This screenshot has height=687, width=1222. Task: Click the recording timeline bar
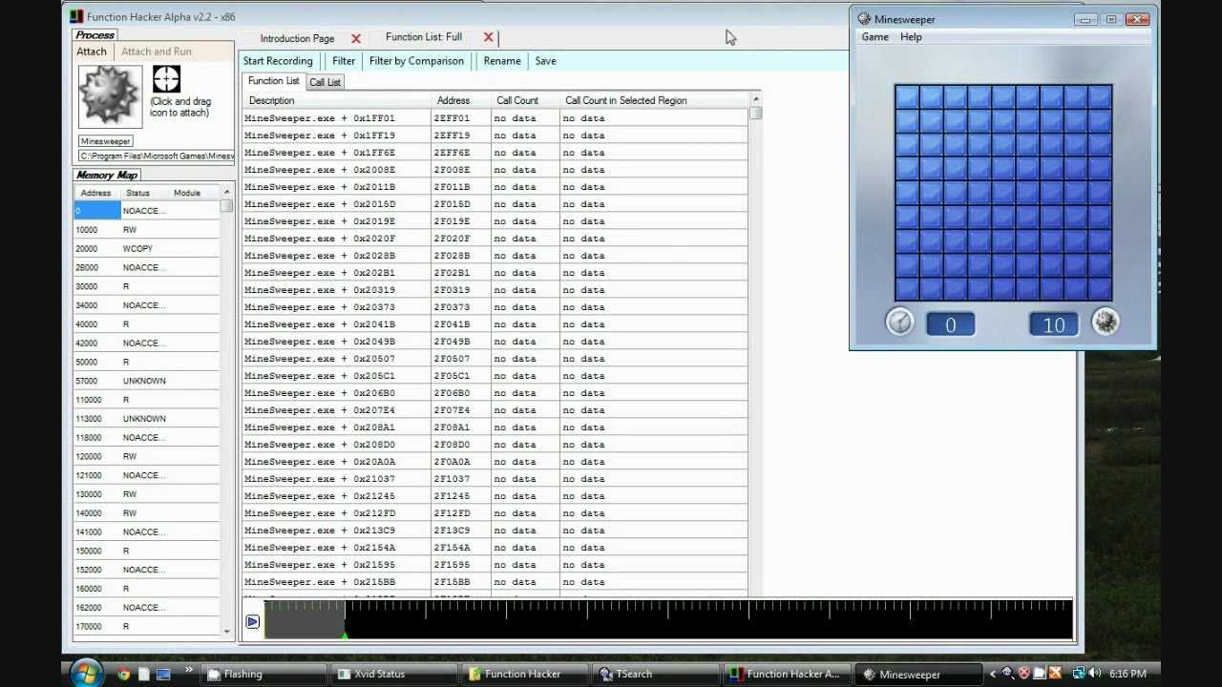point(668,619)
